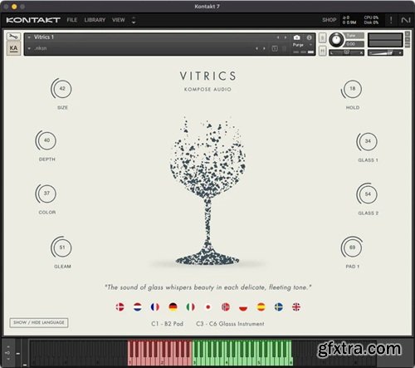The height and width of the screenshot is (368, 415).
Task: Click the VITRICS title text
Action: pyautogui.click(x=207, y=76)
